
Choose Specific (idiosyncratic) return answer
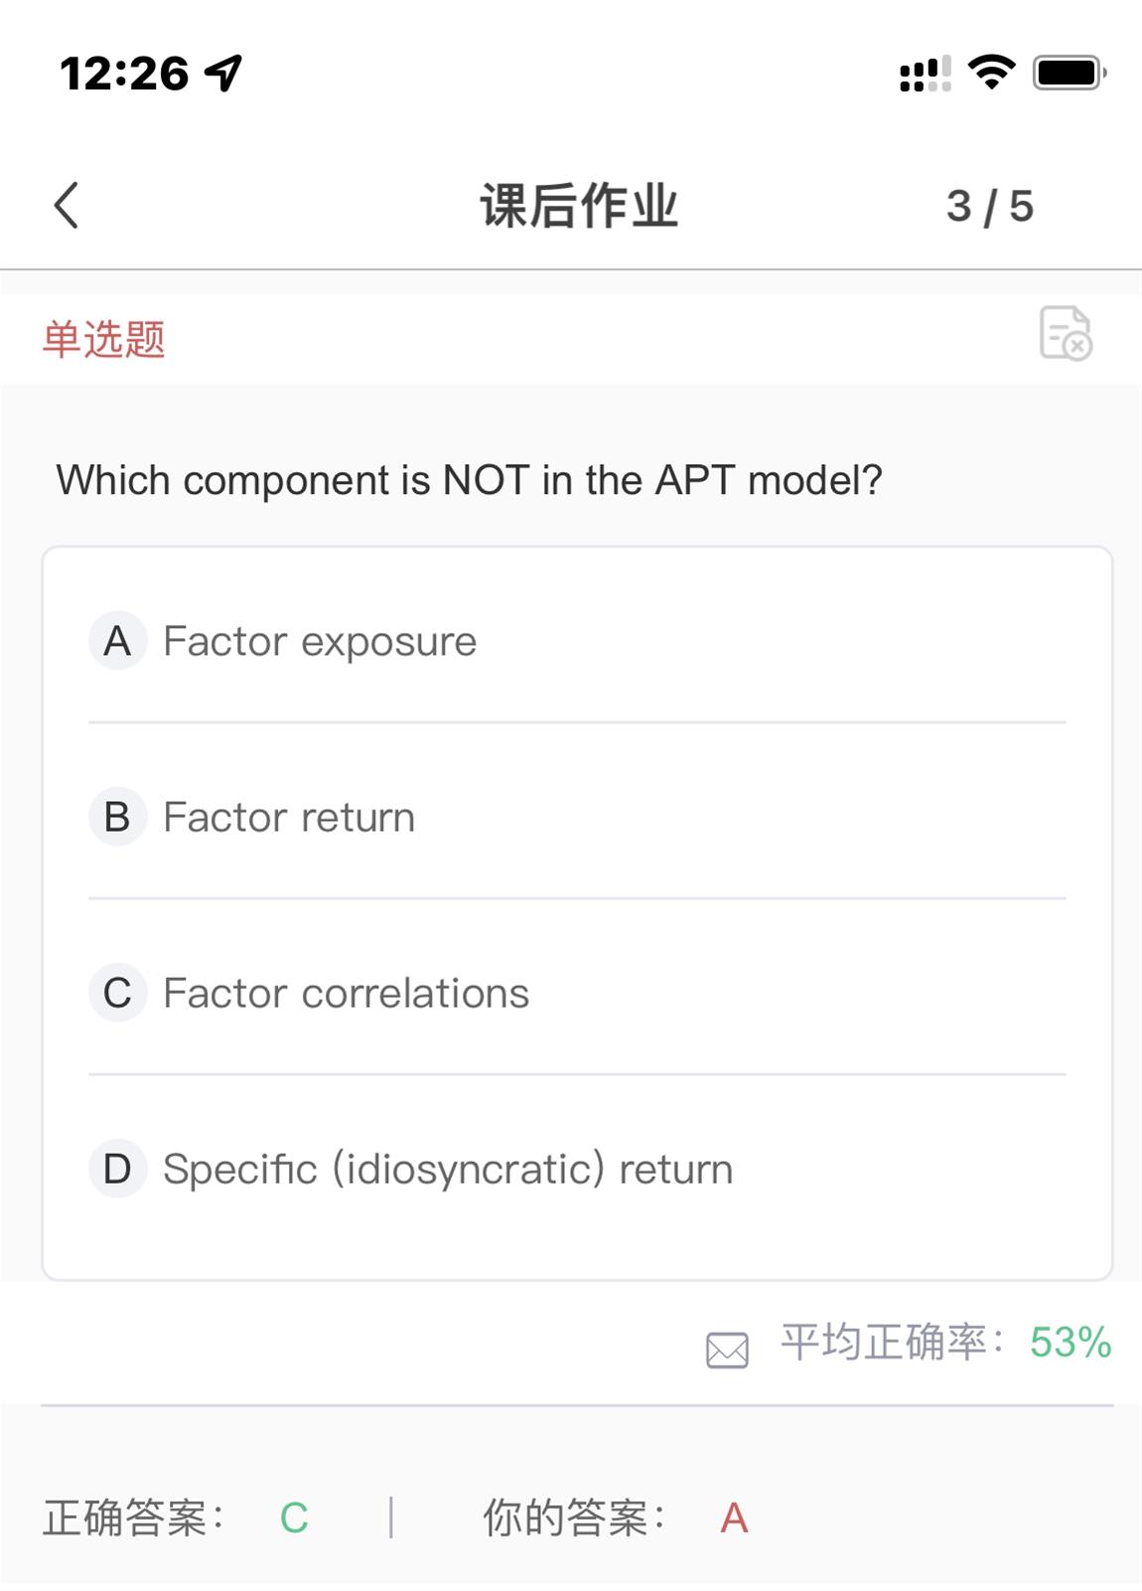click(448, 1170)
